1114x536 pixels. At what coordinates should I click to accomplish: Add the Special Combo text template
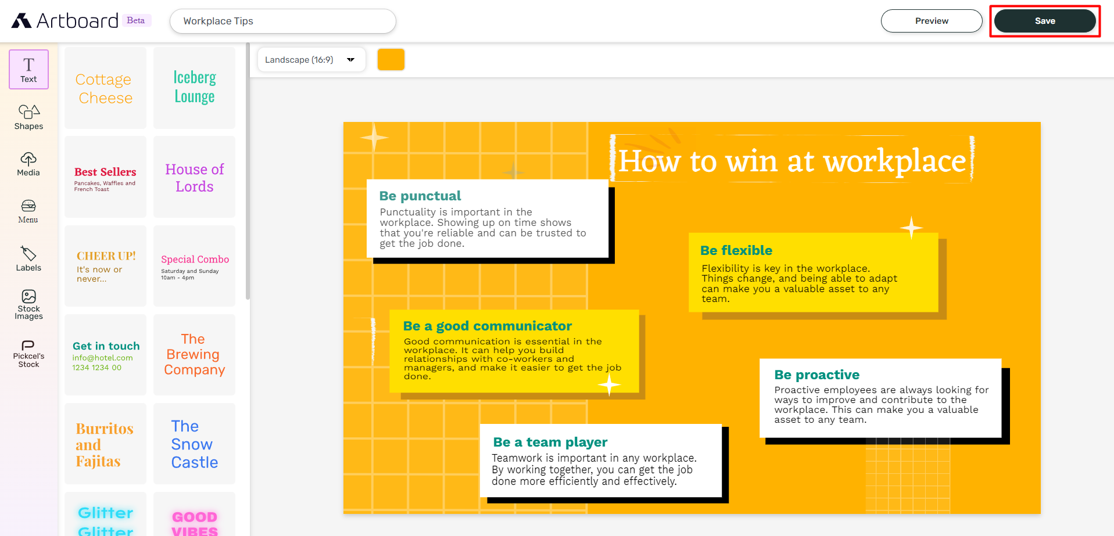[x=194, y=266]
